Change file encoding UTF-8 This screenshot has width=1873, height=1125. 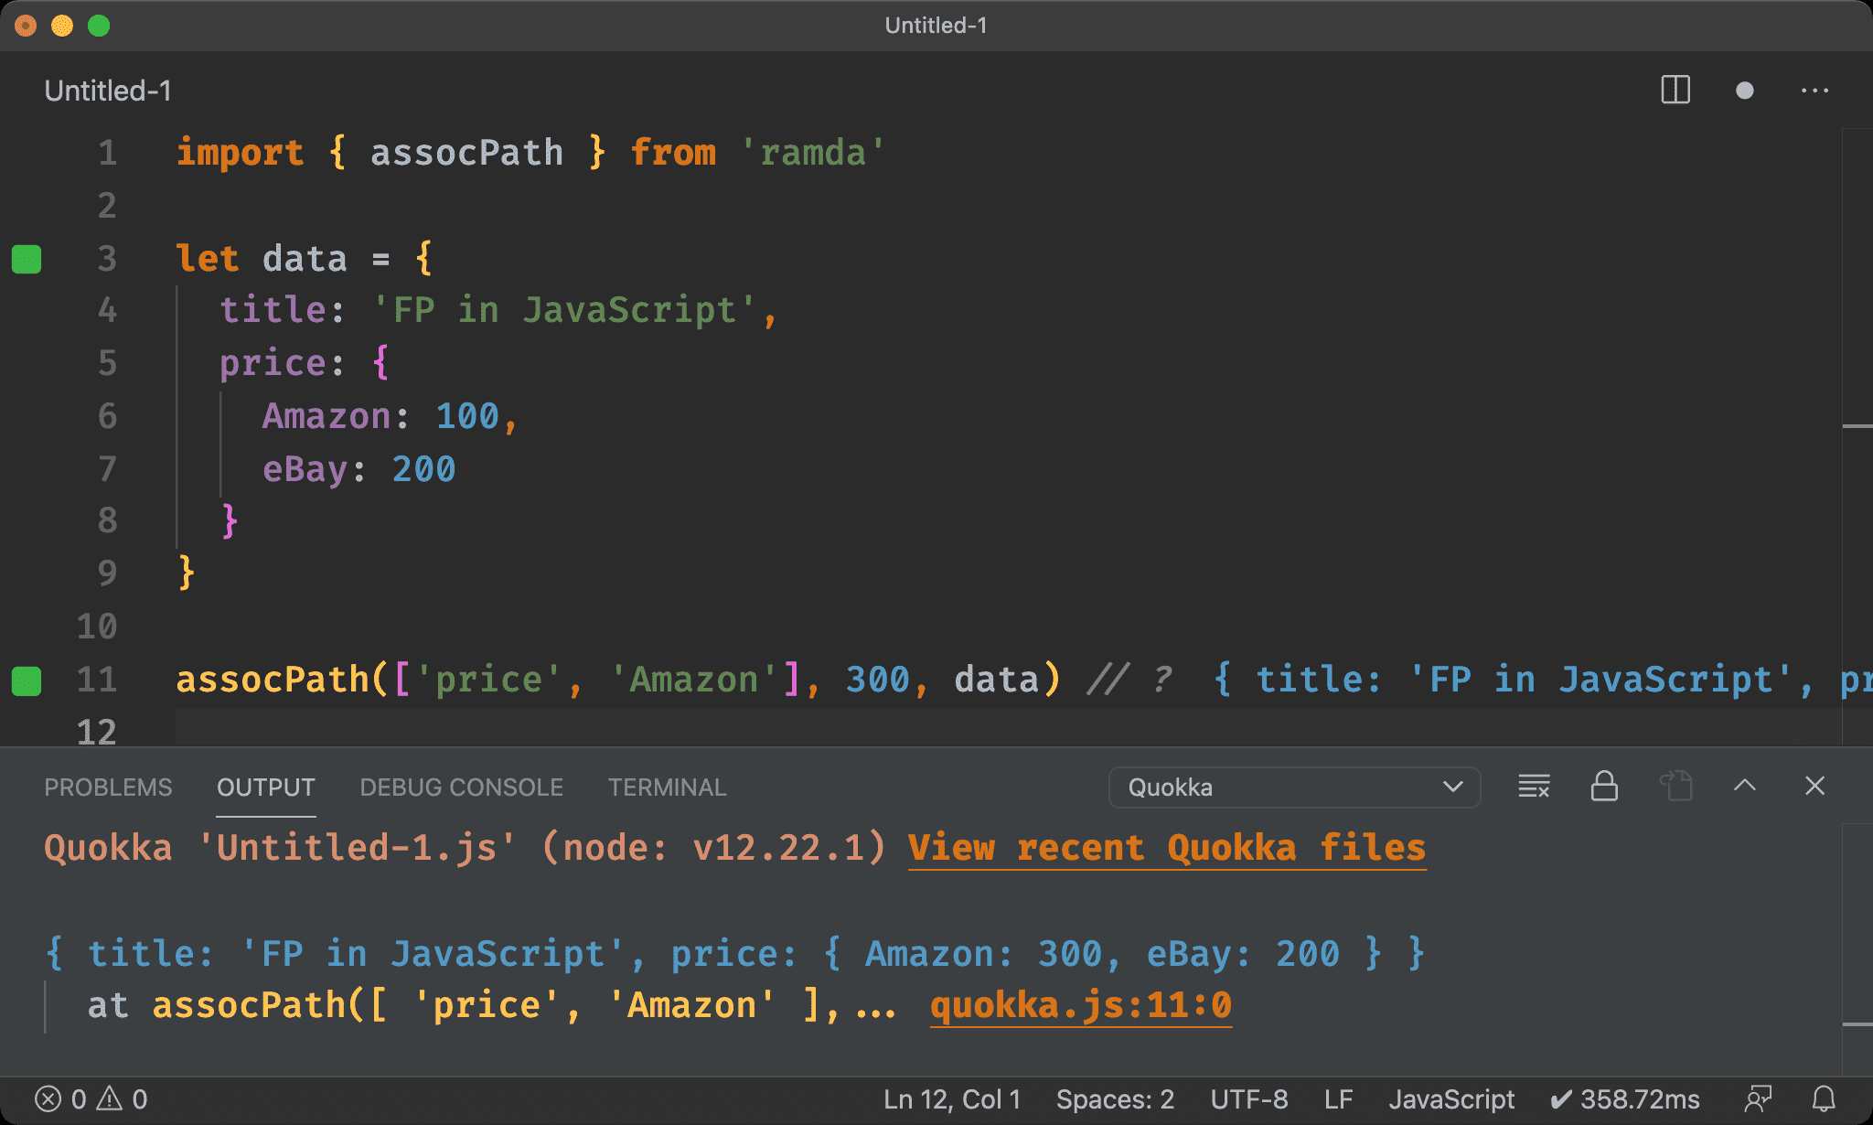pyautogui.click(x=1249, y=1098)
